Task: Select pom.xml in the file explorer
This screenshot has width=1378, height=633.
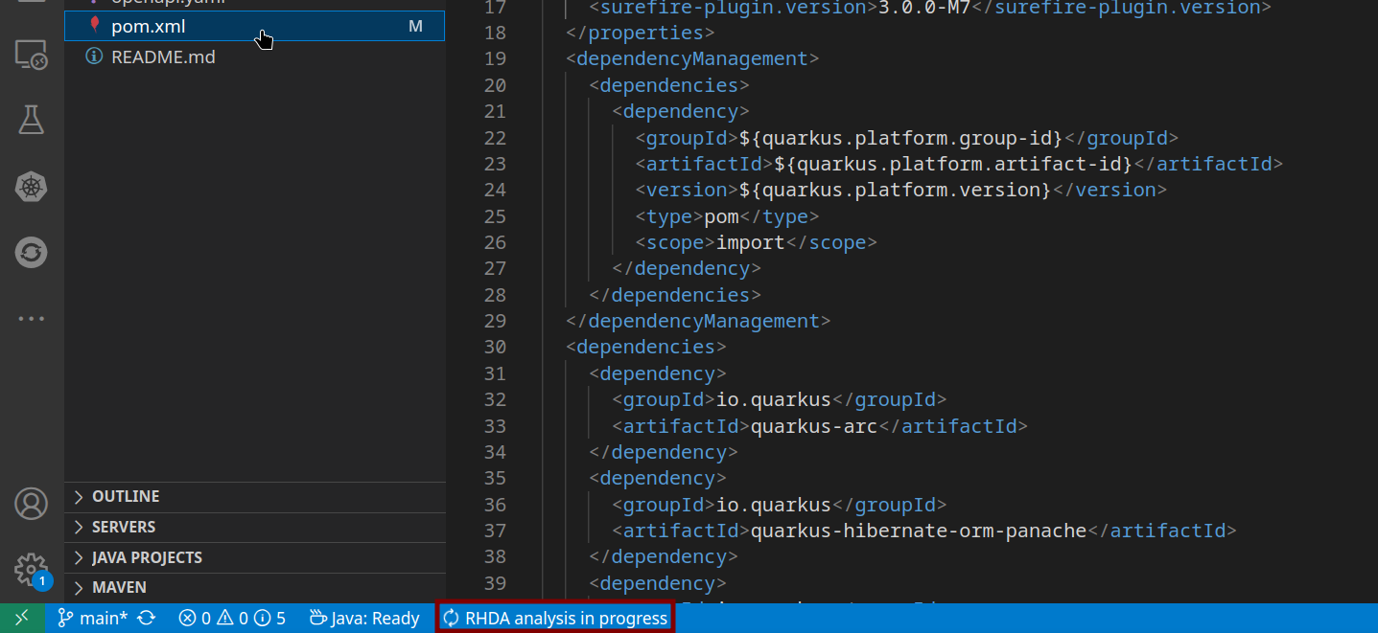Action: click(x=149, y=27)
